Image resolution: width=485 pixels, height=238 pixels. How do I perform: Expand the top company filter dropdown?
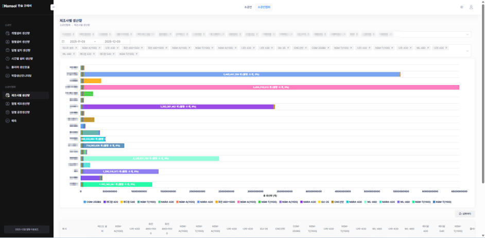[x=467, y=34]
